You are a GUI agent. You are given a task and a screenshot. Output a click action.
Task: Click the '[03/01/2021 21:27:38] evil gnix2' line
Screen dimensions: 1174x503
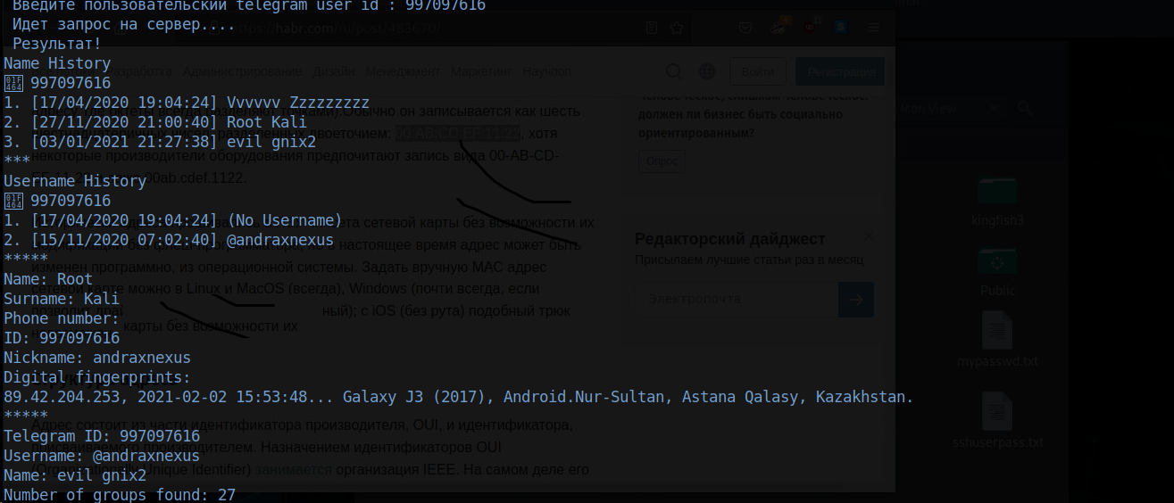160,142
